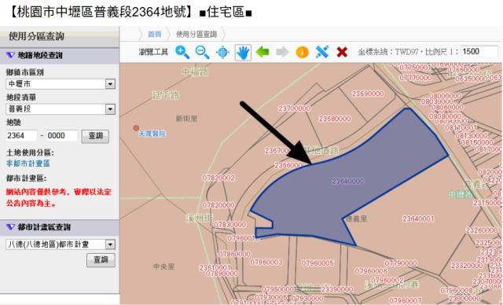Click parcel label 23690000 on map

(368, 94)
